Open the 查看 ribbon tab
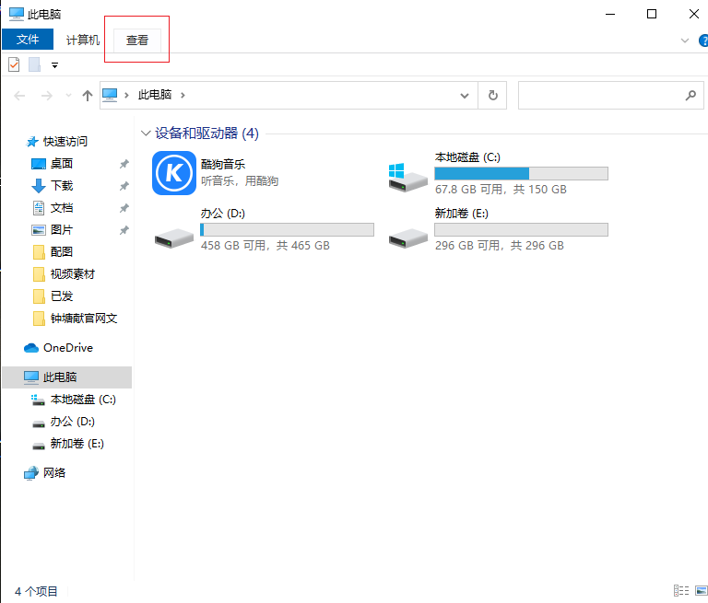The height and width of the screenshot is (603, 708). [x=136, y=40]
